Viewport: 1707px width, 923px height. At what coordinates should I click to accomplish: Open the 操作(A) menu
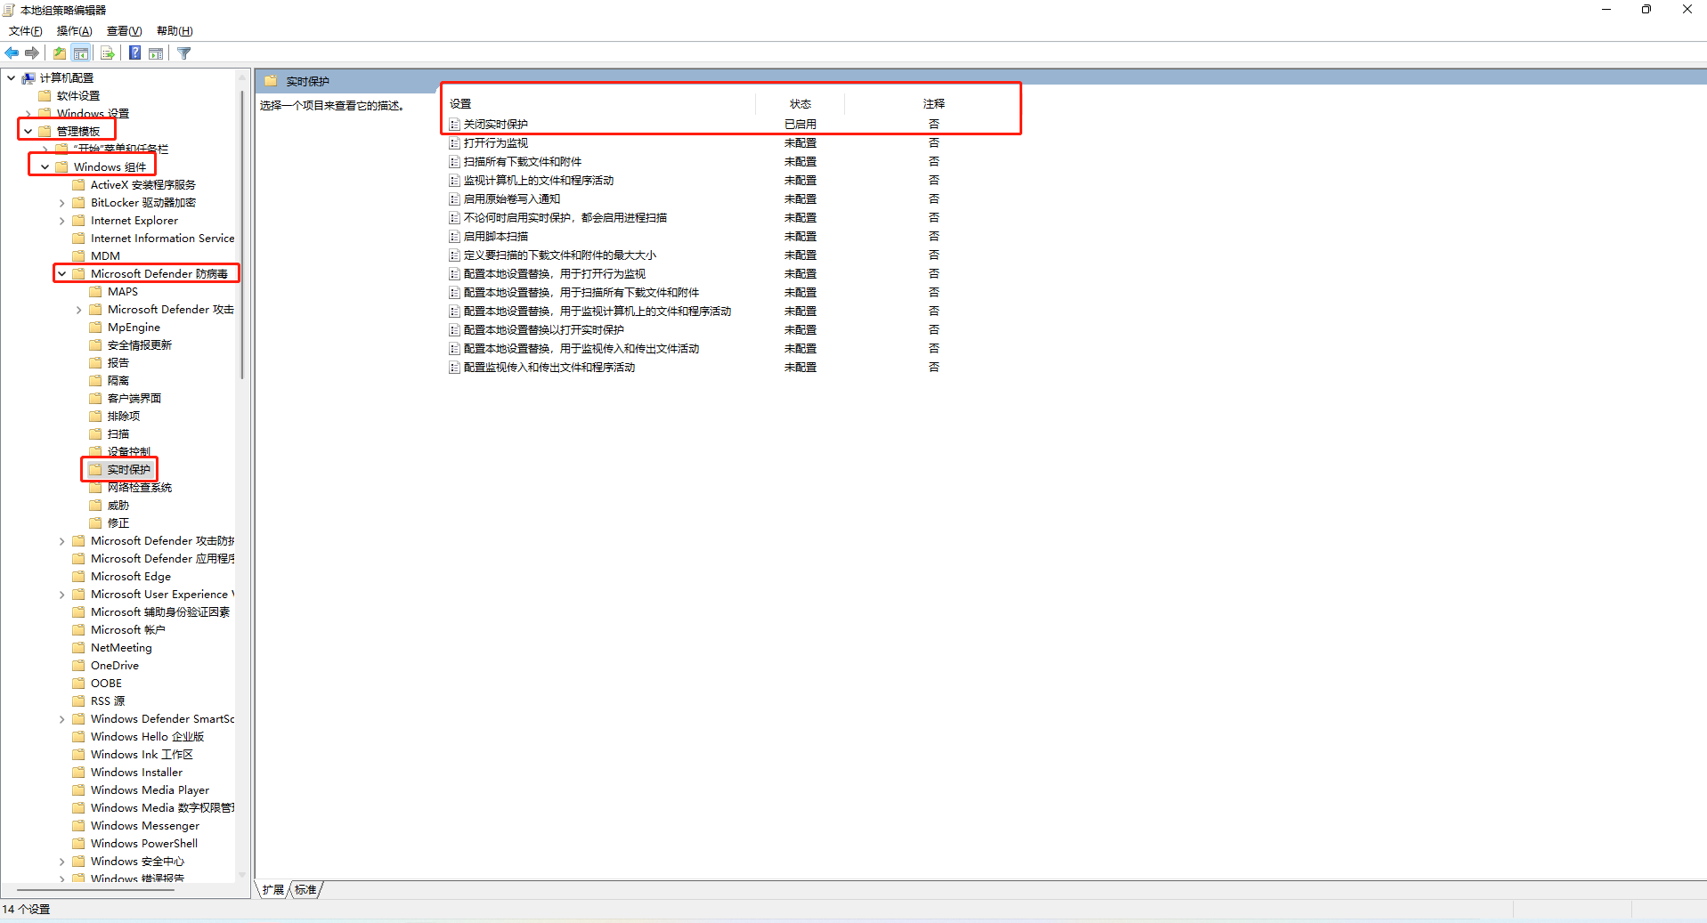pyautogui.click(x=74, y=31)
